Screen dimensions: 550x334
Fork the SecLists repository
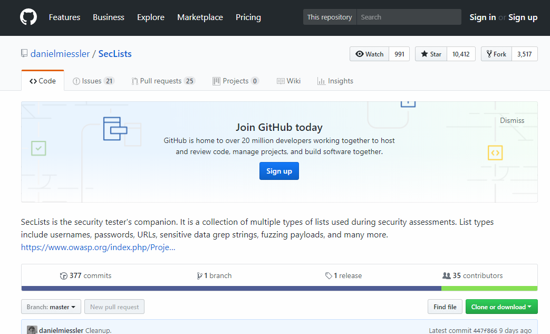coord(496,54)
